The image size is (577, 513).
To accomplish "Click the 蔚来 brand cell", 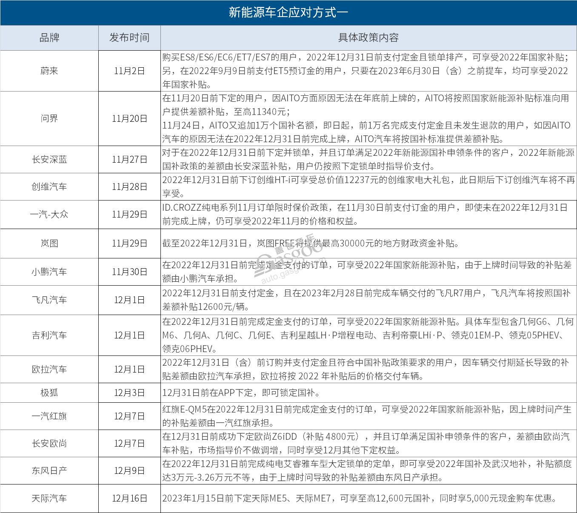I will (x=49, y=71).
